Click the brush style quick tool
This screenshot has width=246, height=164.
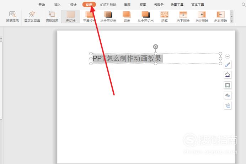(228, 65)
